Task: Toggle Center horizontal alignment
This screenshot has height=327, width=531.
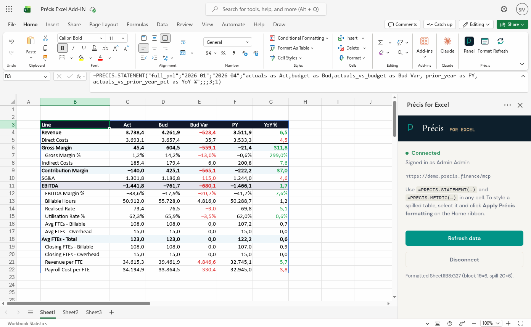Action: pos(154,48)
